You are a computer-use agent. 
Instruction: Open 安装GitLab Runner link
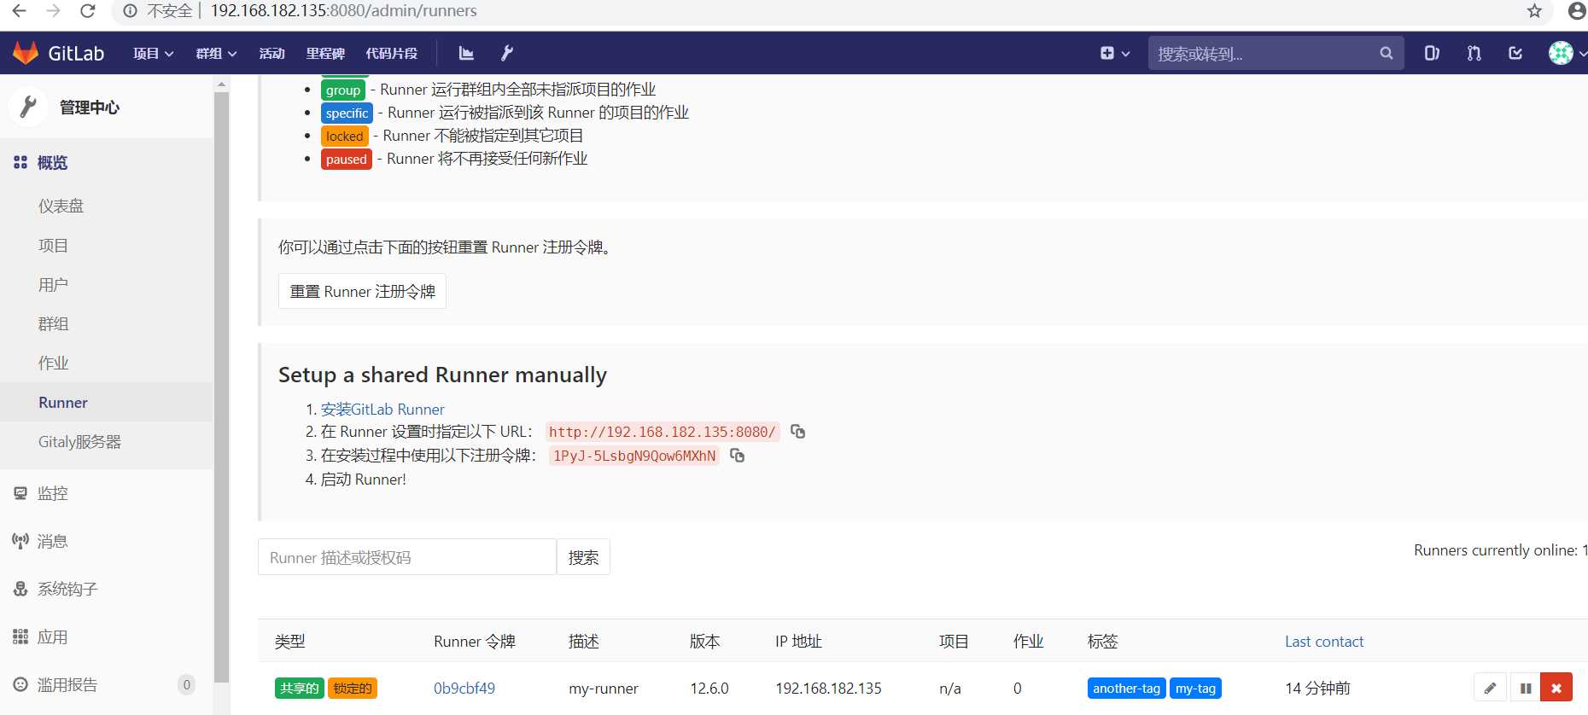[382, 409]
